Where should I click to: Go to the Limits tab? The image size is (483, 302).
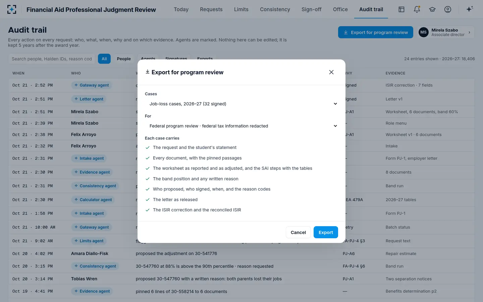[x=241, y=9]
